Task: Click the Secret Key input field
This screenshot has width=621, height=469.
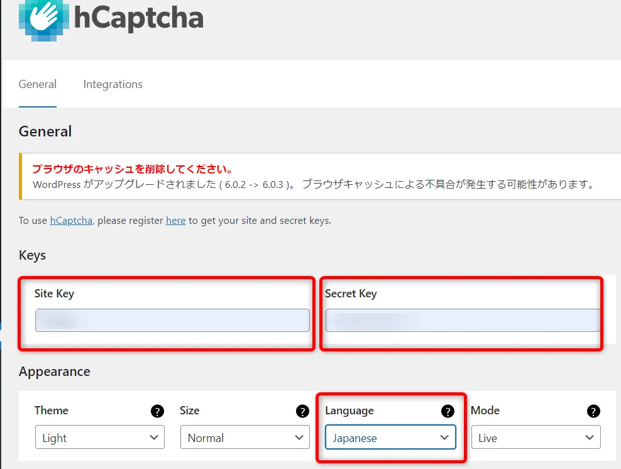Action: click(x=463, y=320)
